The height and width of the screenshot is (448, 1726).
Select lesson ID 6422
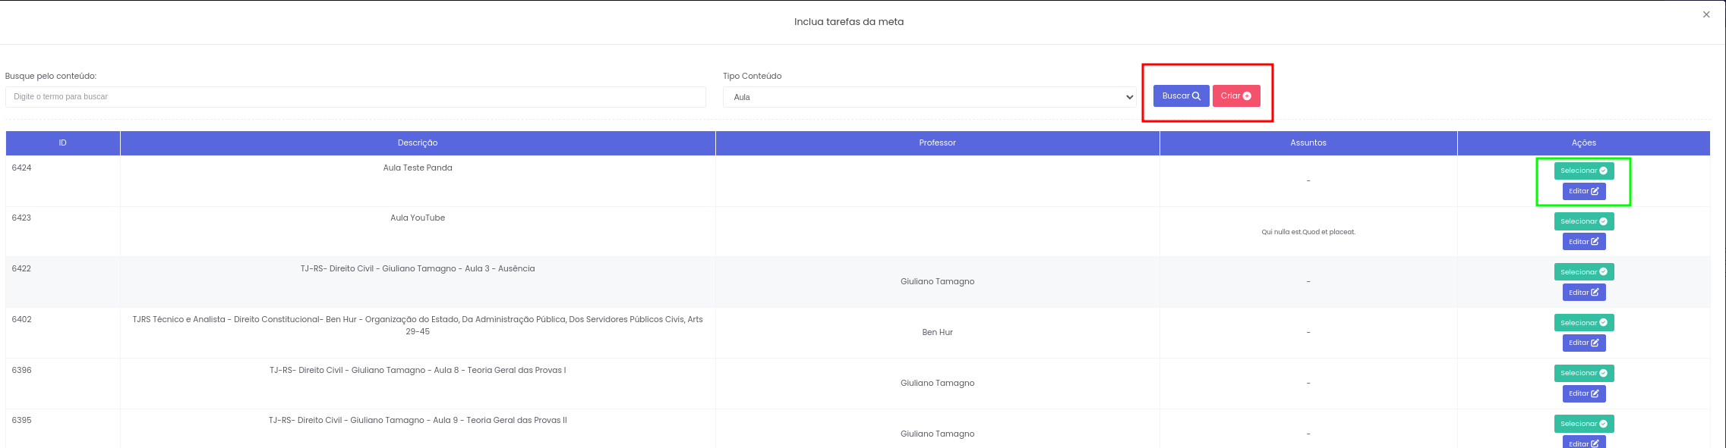[x=1583, y=272]
